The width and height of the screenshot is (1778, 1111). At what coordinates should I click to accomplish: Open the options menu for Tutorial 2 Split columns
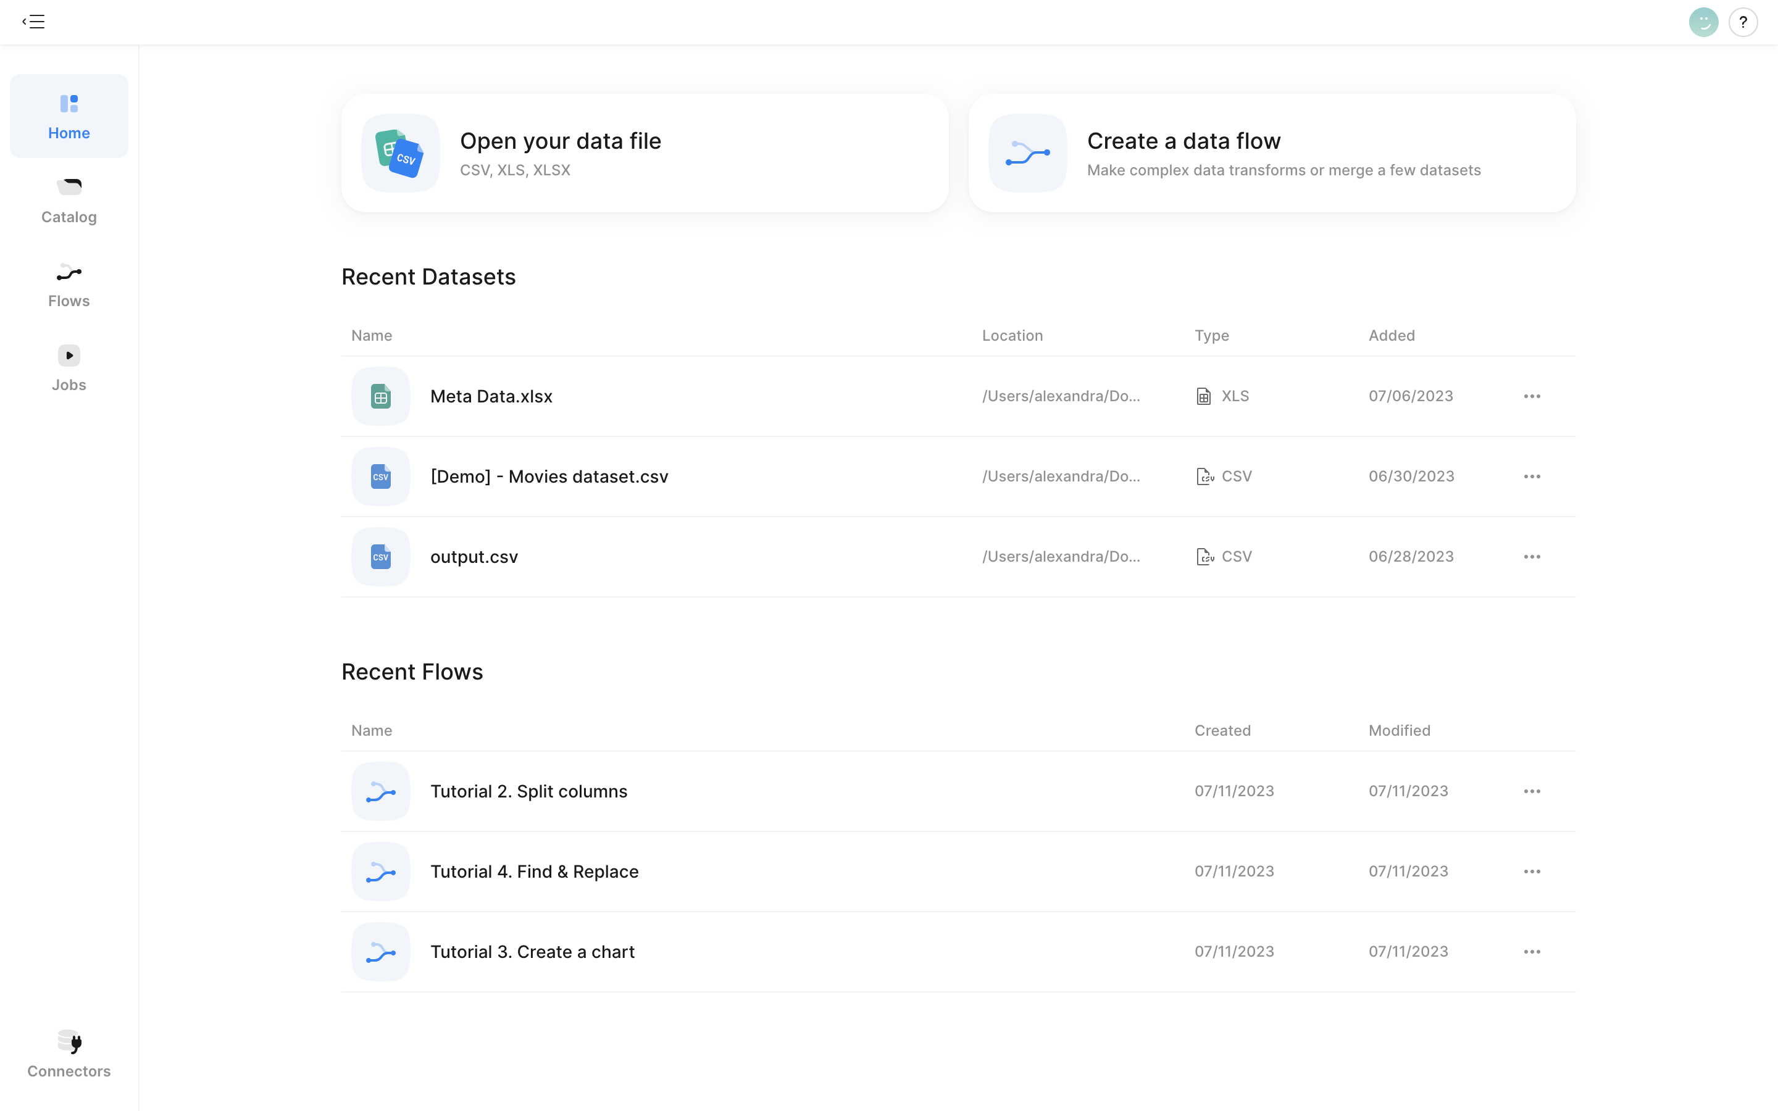coord(1532,791)
